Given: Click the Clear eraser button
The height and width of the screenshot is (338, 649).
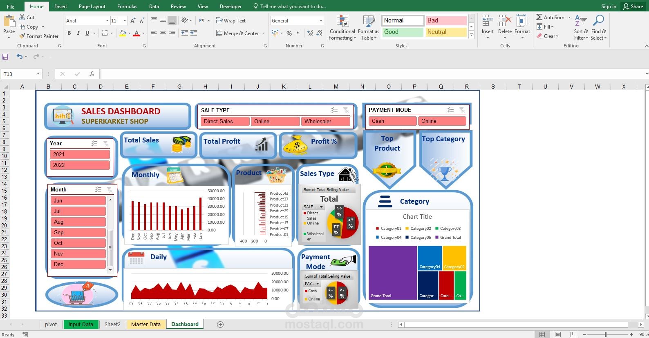Looking at the screenshot, I should 547,36.
